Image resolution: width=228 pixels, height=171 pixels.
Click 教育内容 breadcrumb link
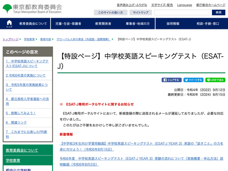(45, 39)
